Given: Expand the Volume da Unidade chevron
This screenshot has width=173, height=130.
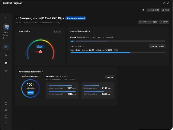Looking at the screenshot, I should (x=89, y=31).
